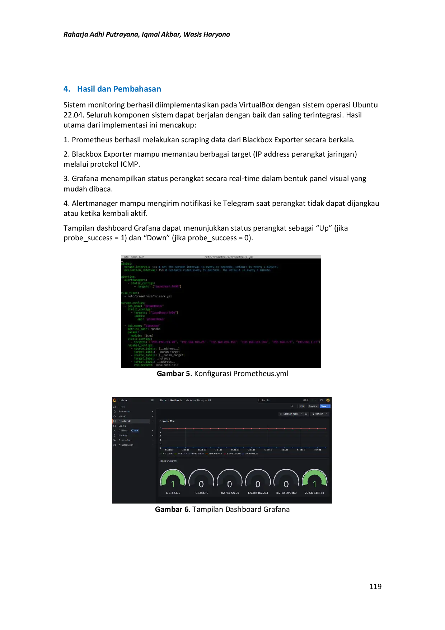
Task: Click the gauge for 192.168.100.25
Action: [x=230, y=479]
